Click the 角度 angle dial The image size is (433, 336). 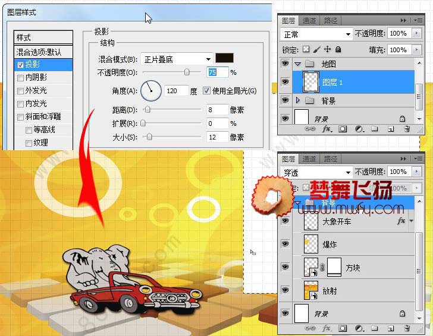(x=151, y=91)
